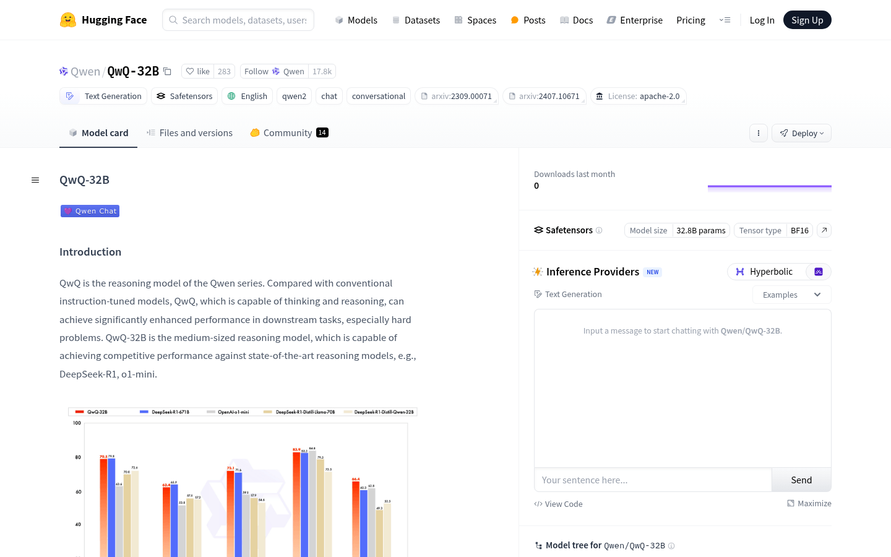Click the Model tree info icon
Screen dimensions: 891x557
pos(671,546)
